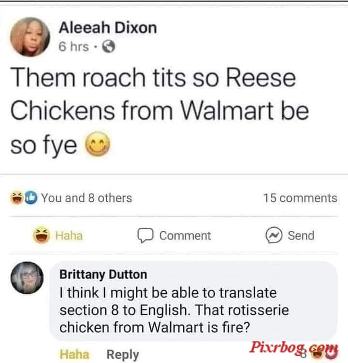
Task: Click the Messenger Send icon
Action: coord(274,235)
